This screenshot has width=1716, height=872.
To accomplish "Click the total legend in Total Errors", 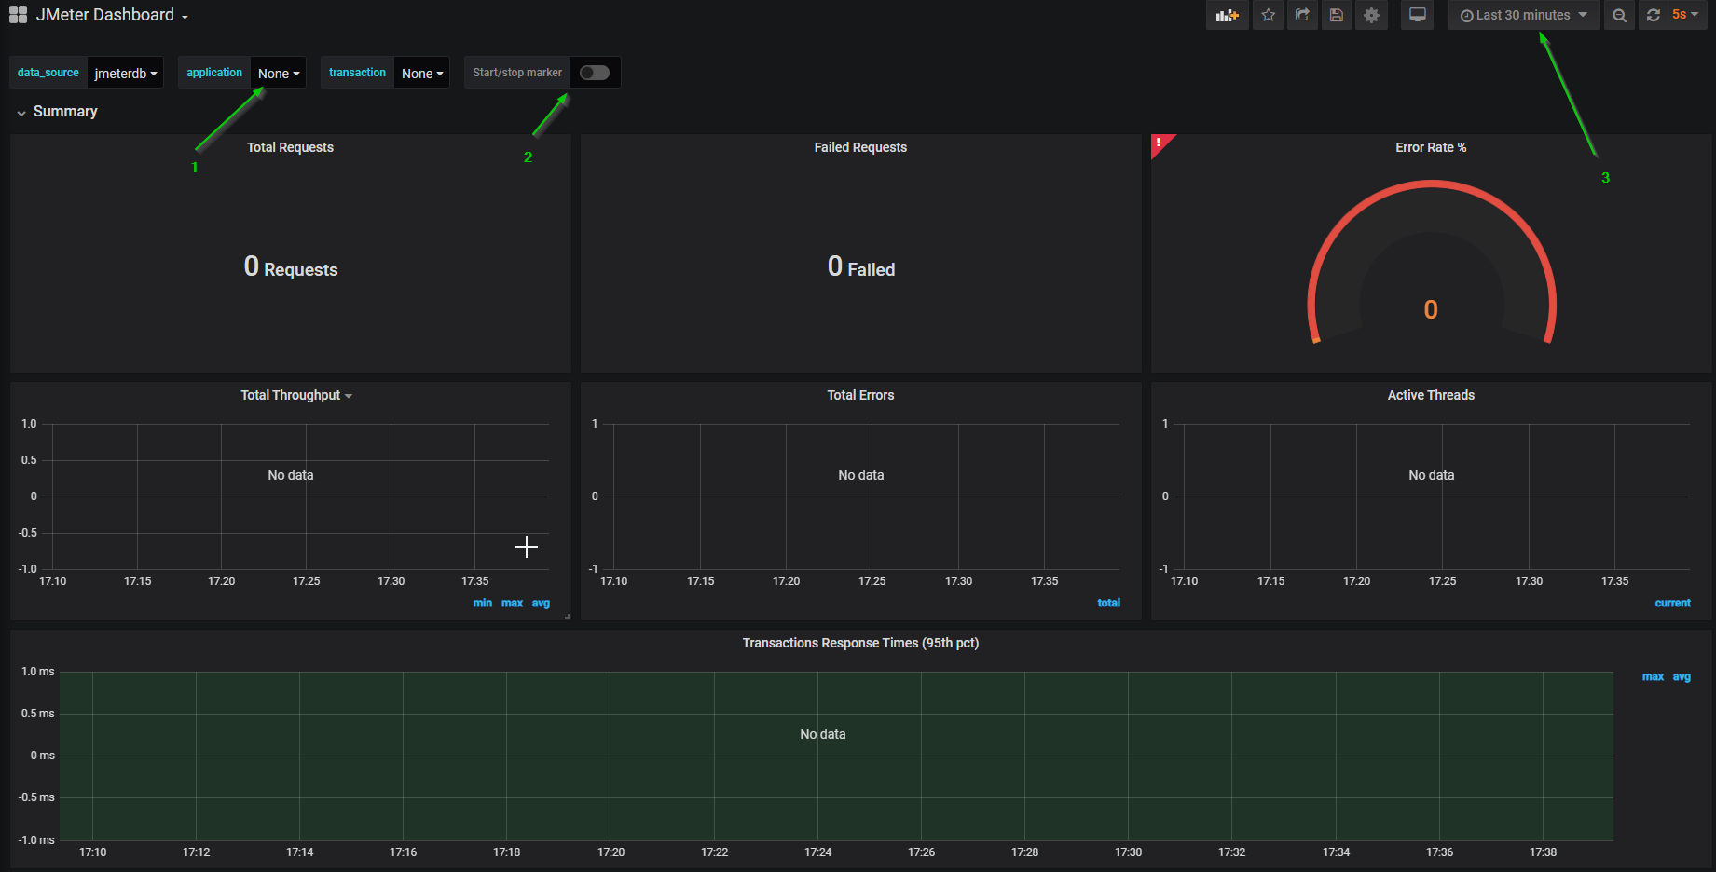I will [1108, 603].
